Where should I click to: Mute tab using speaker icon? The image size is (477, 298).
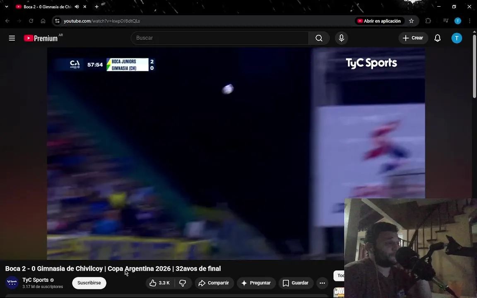(77, 7)
